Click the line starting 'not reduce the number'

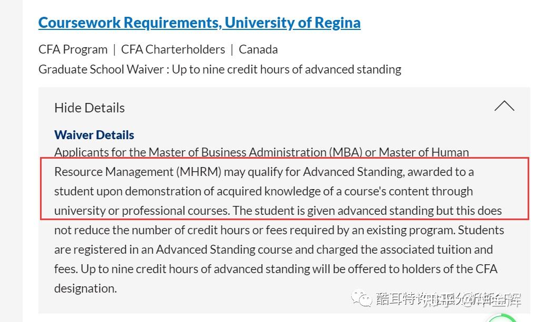tap(279, 230)
